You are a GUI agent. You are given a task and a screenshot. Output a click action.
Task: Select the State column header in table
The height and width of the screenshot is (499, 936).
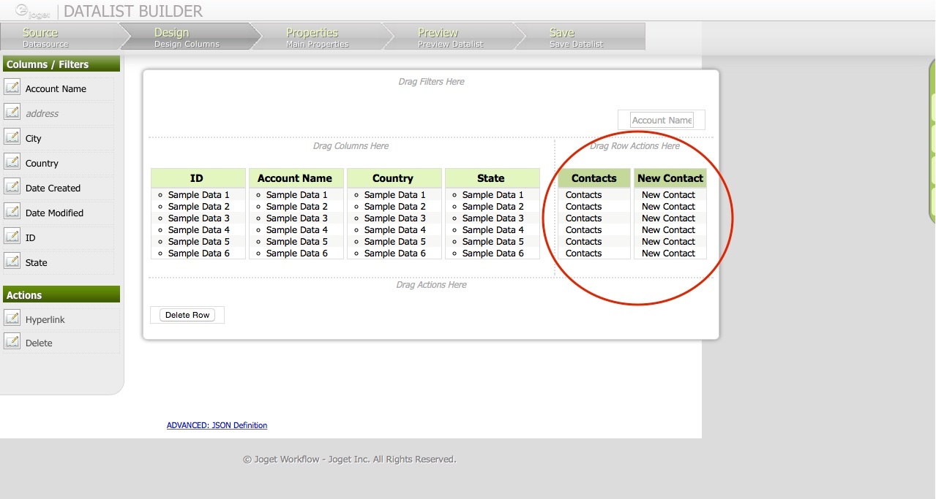pos(491,178)
